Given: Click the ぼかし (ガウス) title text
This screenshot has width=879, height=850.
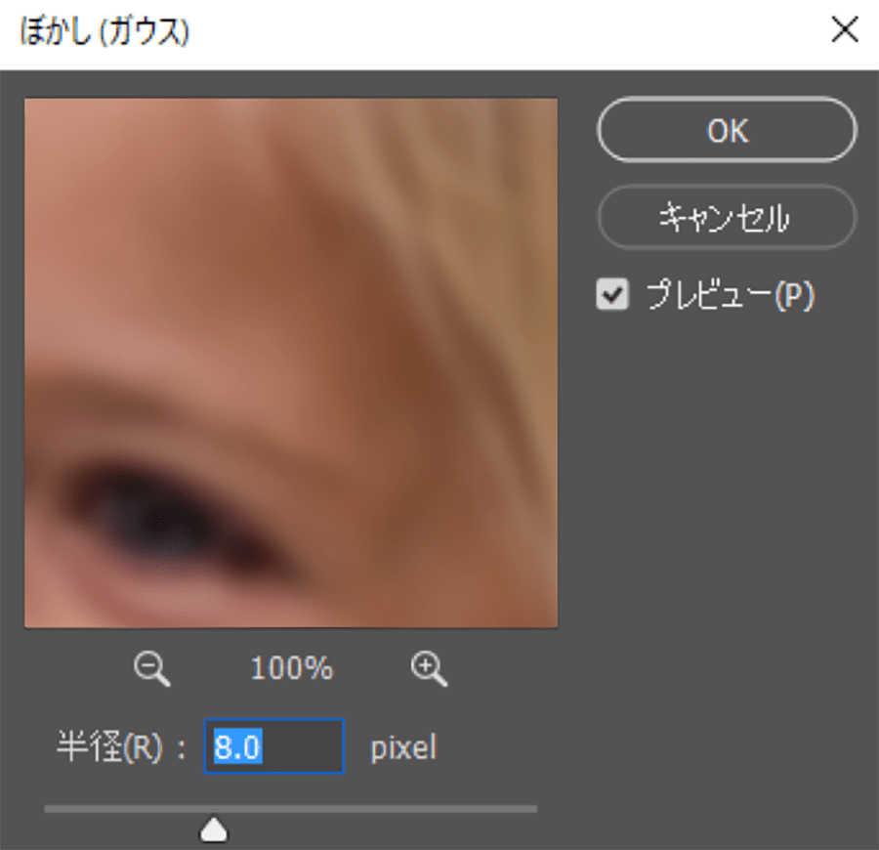Looking at the screenshot, I should [x=105, y=31].
